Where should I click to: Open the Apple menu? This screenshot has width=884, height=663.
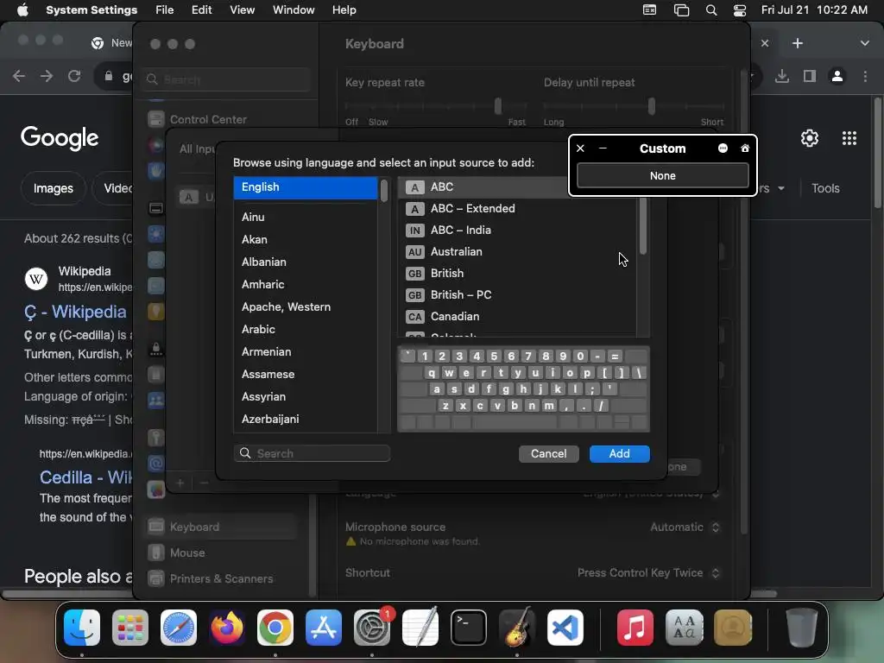point(22,10)
